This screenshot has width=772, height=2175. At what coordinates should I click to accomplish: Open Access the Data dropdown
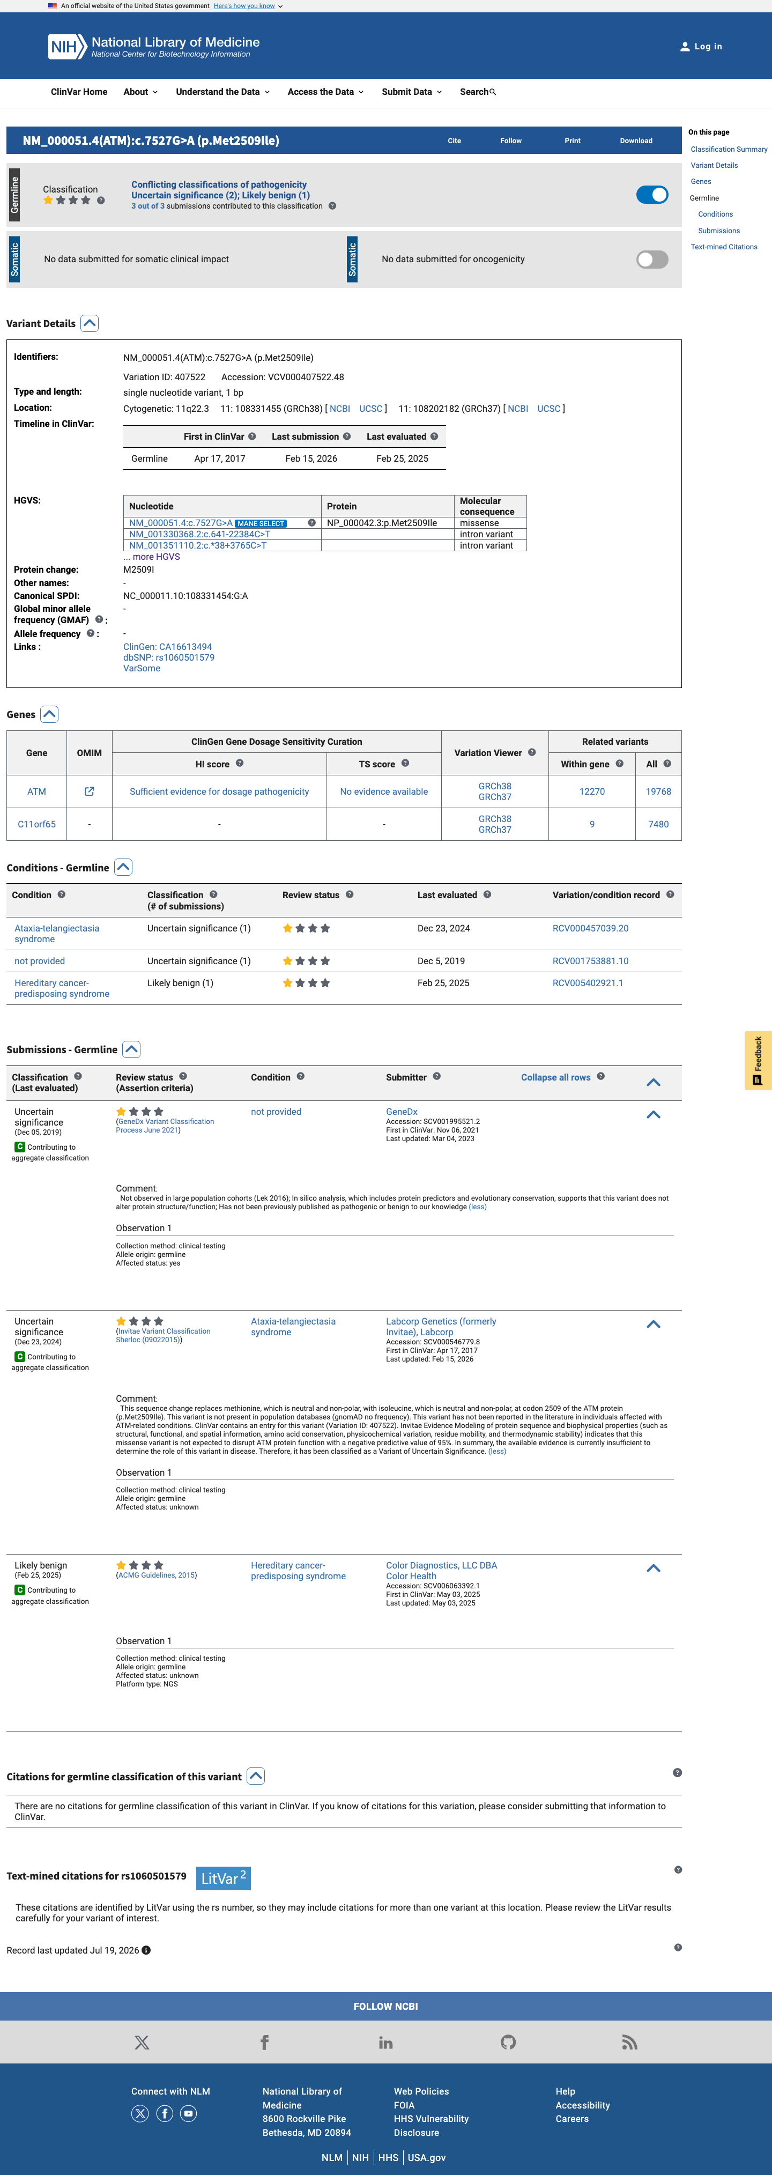click(x=325, y=92)
